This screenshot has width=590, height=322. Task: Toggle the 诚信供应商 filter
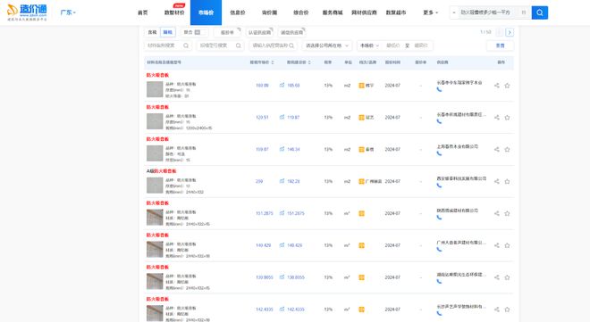click(292, 32)
